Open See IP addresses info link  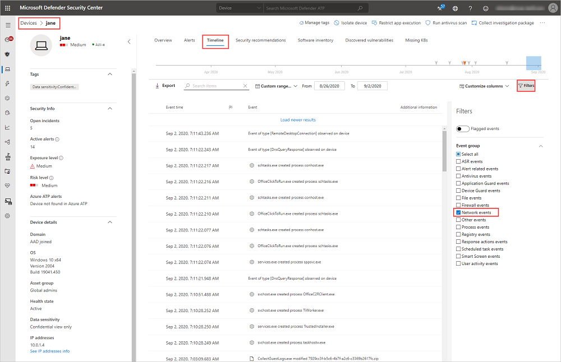50,351
